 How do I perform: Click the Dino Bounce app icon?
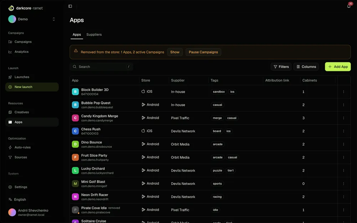75,144
